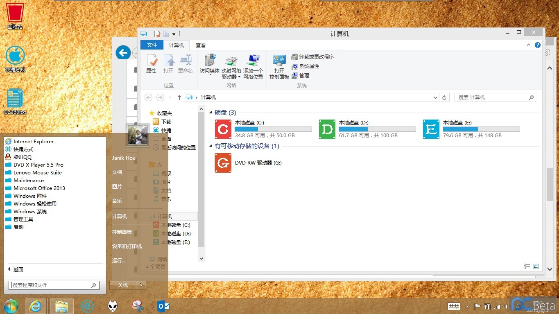Click 关机 shutdown button
The height and width of the screenshot is (314, 559).
coord(123,285)
